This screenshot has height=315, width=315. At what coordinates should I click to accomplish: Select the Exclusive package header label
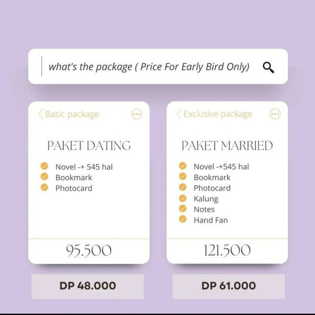coord(218,115)
